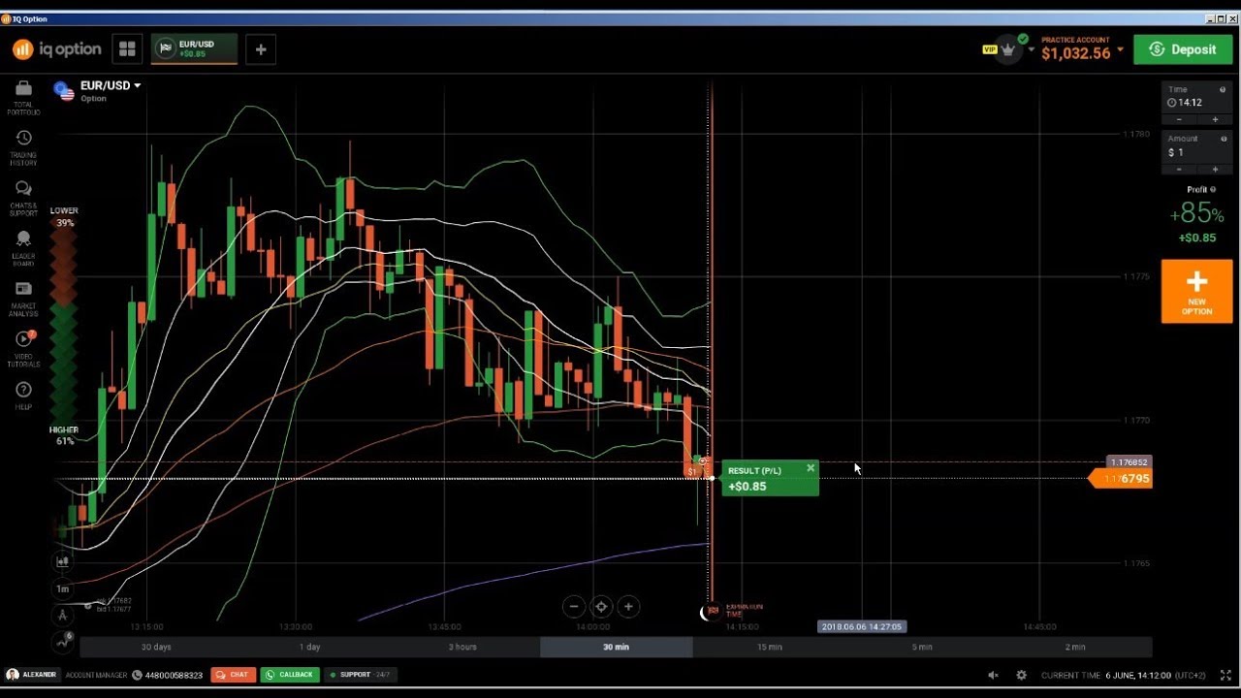
Task: Click Alexandr account manager avatar
Action: coord(13,675)
